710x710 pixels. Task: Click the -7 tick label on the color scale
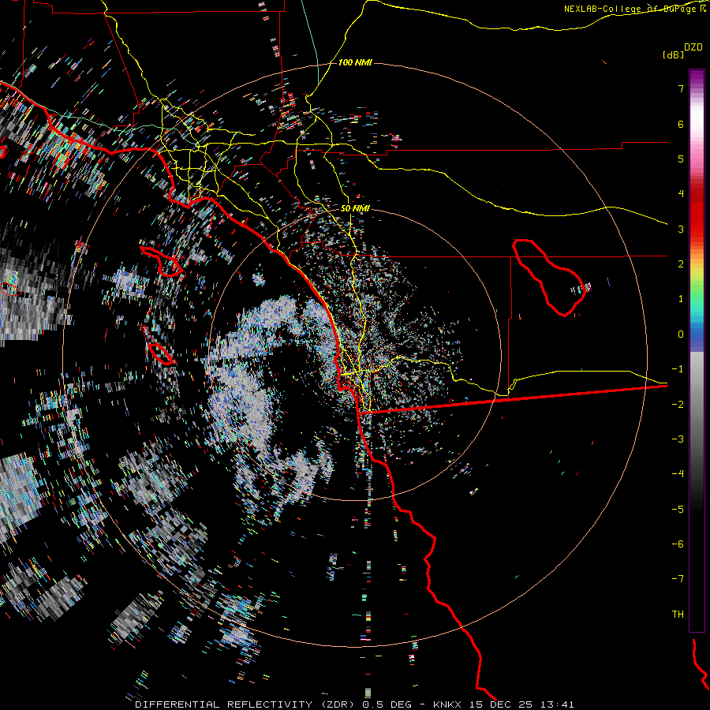[x=678, y=579]
